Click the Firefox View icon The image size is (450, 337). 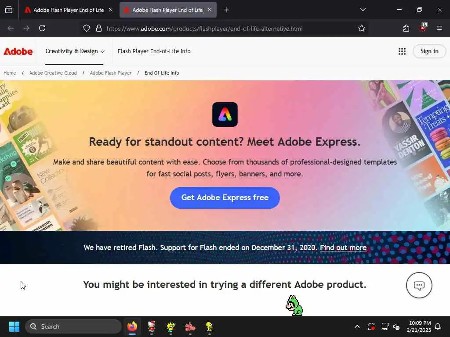coord(9,10)
